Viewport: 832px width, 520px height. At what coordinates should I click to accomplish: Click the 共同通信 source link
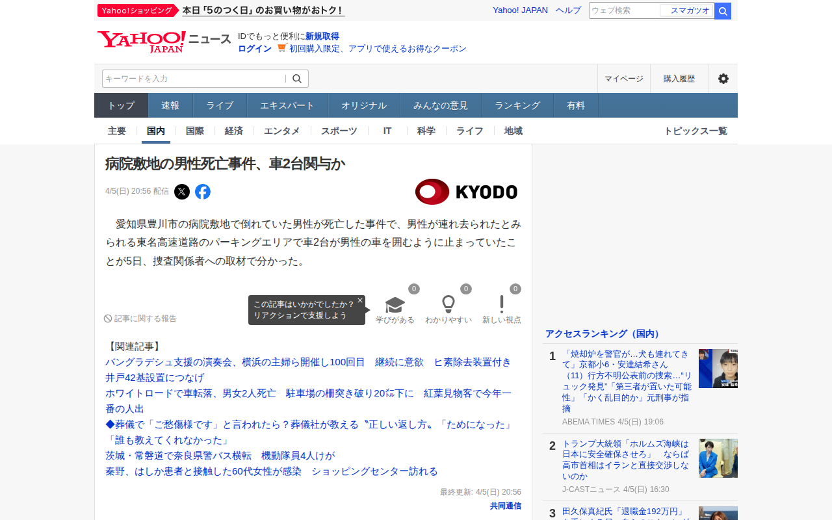tap(506, 506)
